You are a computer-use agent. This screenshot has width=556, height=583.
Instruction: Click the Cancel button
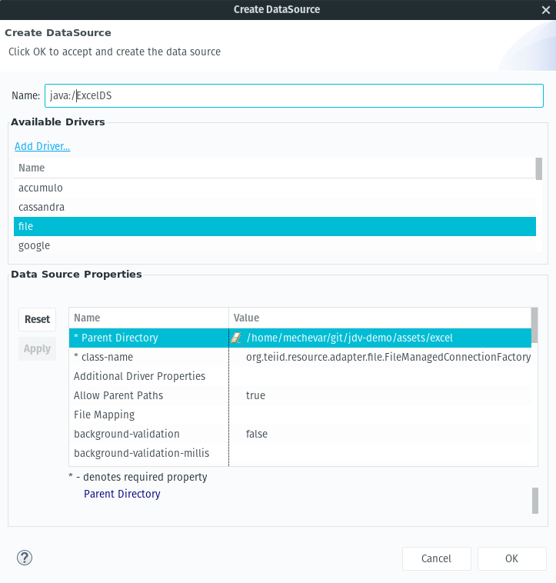[x=436, y=558]
